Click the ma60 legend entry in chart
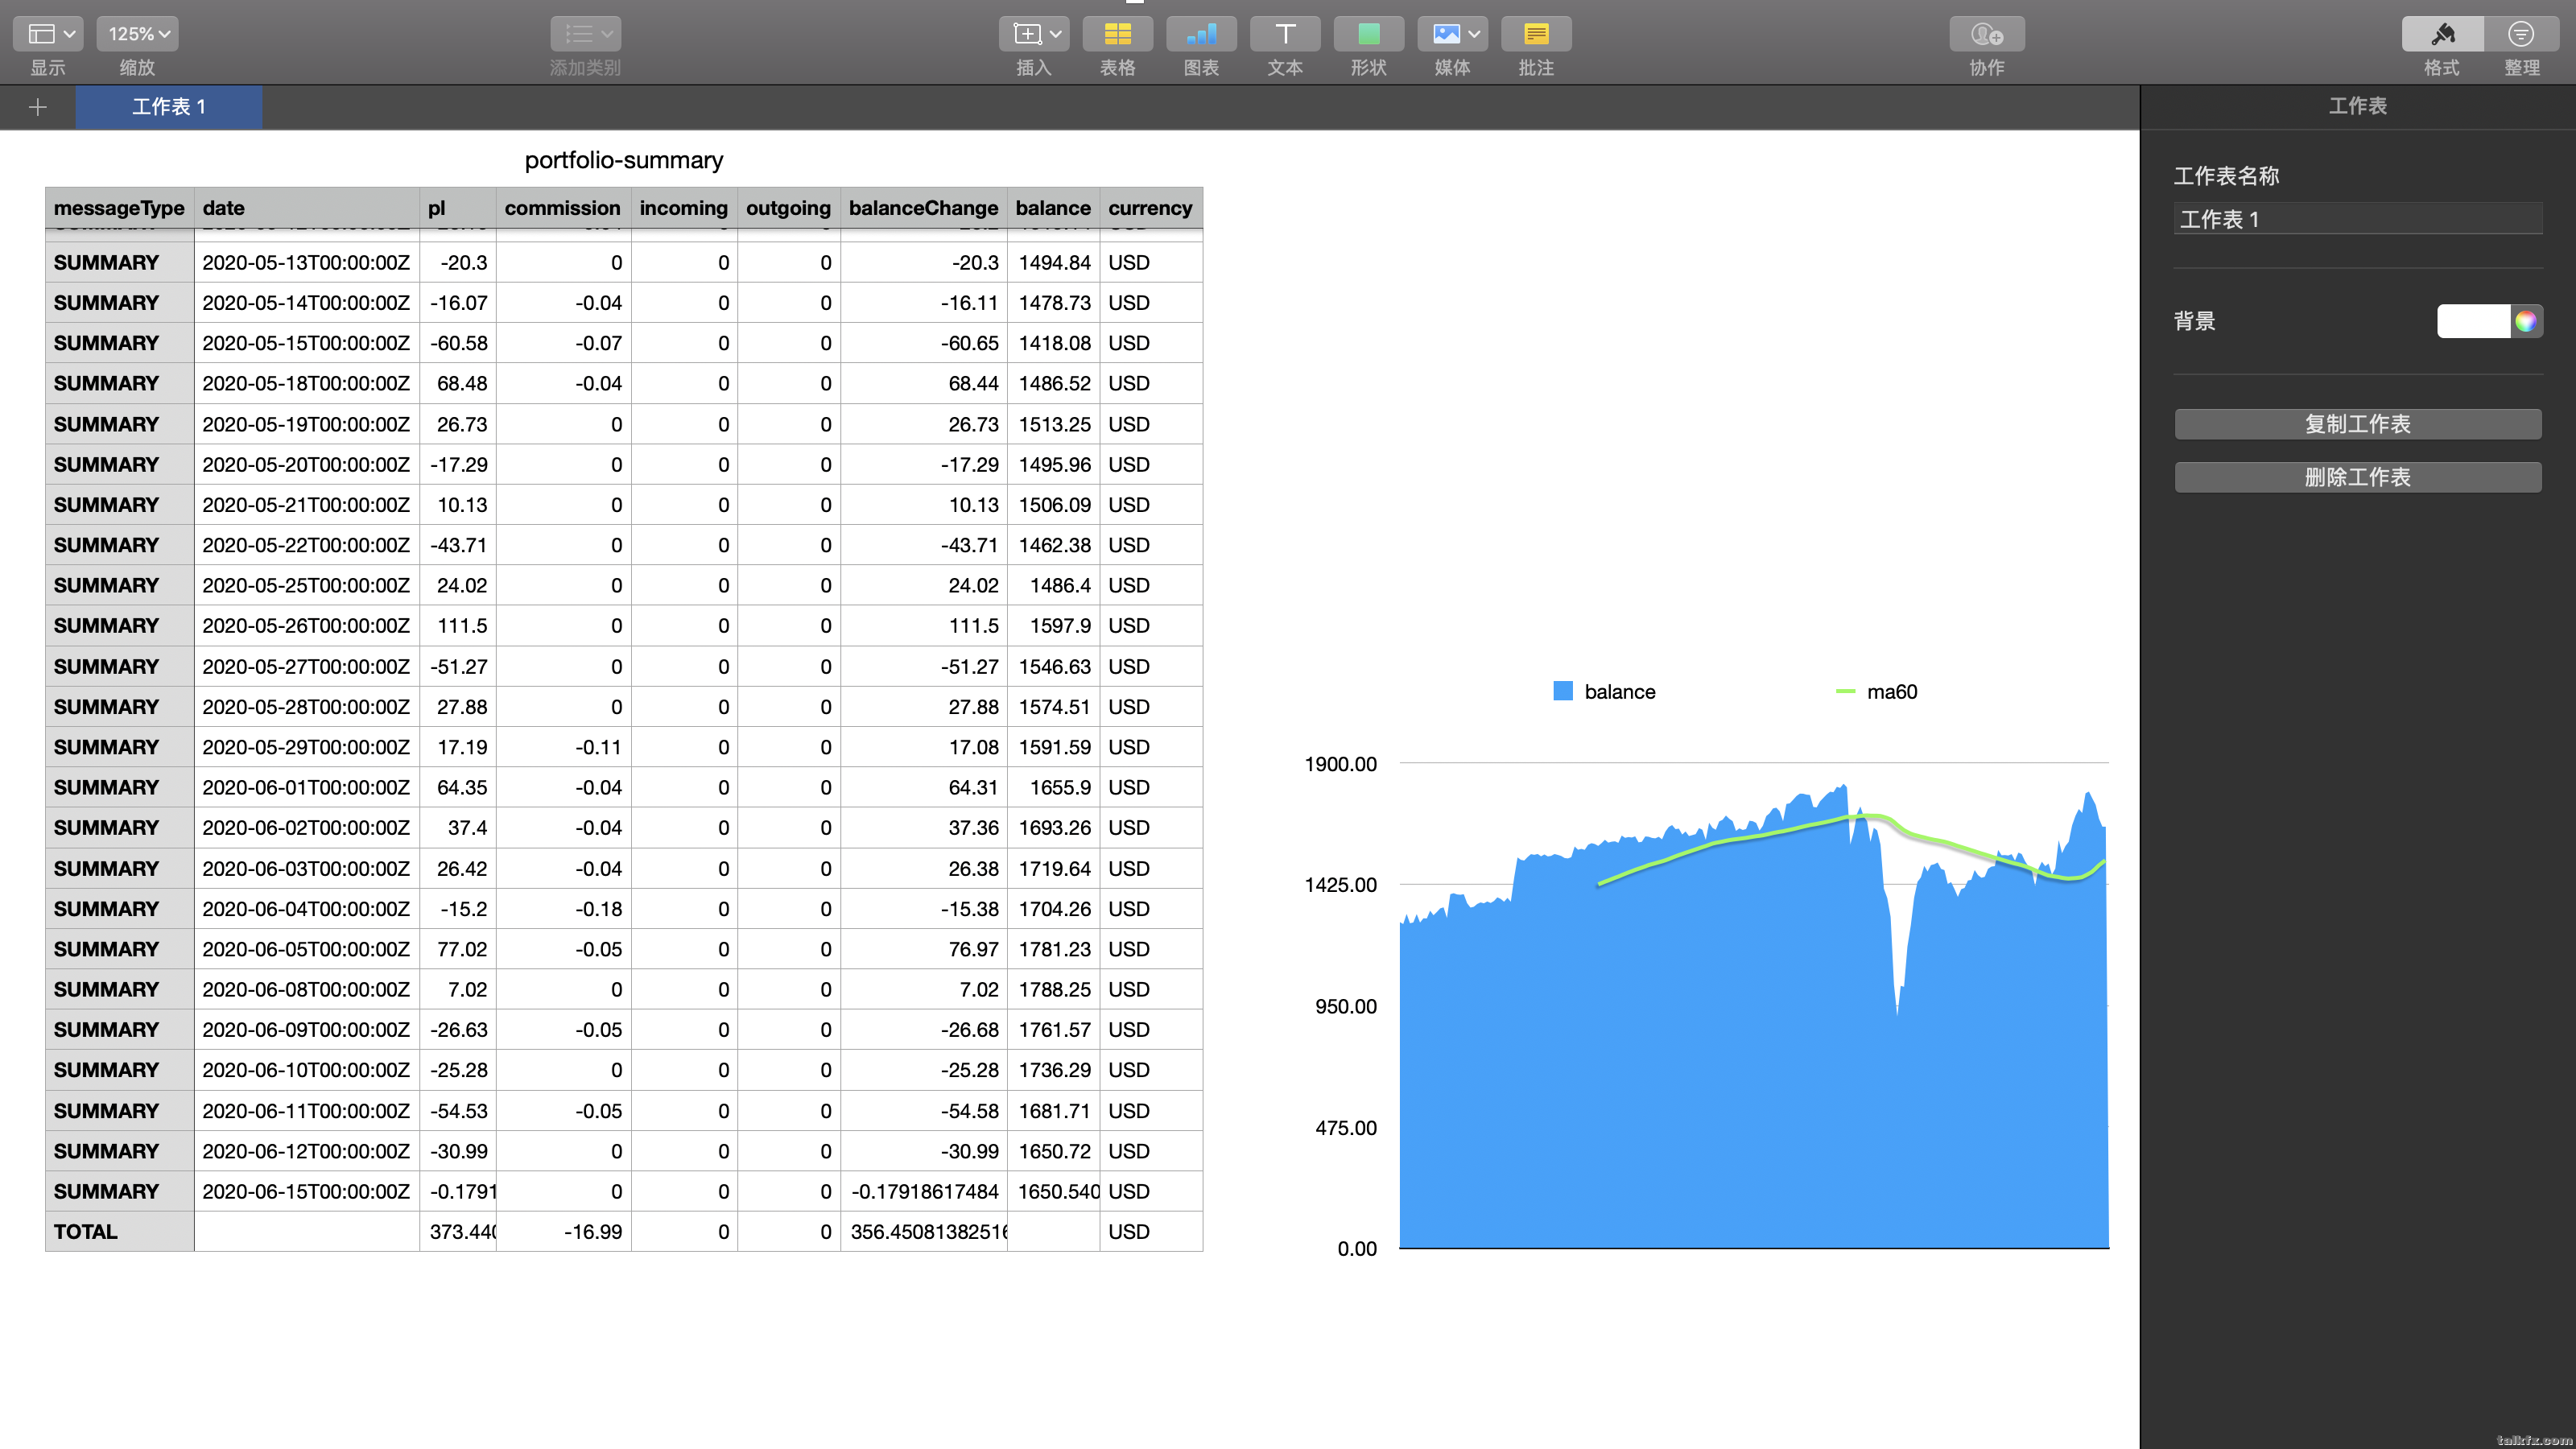 tap(1877, 692)
